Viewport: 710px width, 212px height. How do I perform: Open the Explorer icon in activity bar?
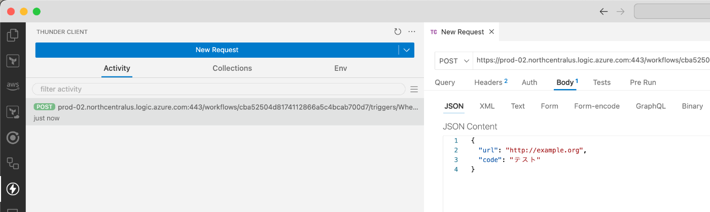click(x=13, y=35)
